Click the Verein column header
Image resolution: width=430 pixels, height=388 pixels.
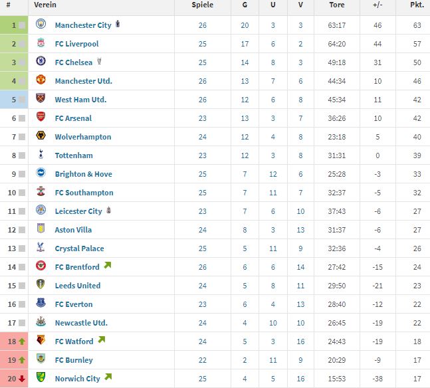pyautogui.click(x=45, y=5)
